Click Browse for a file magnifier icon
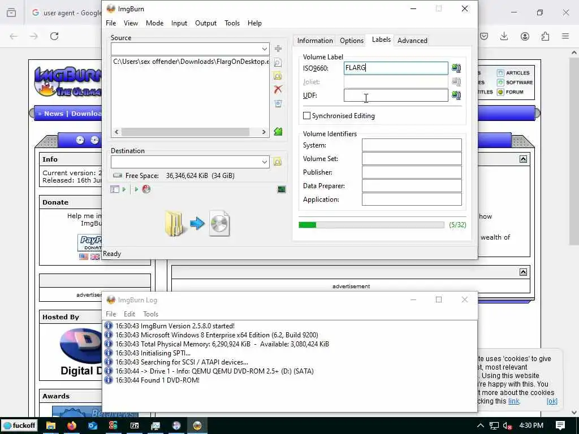579x434 pixels. pos(278,62)
